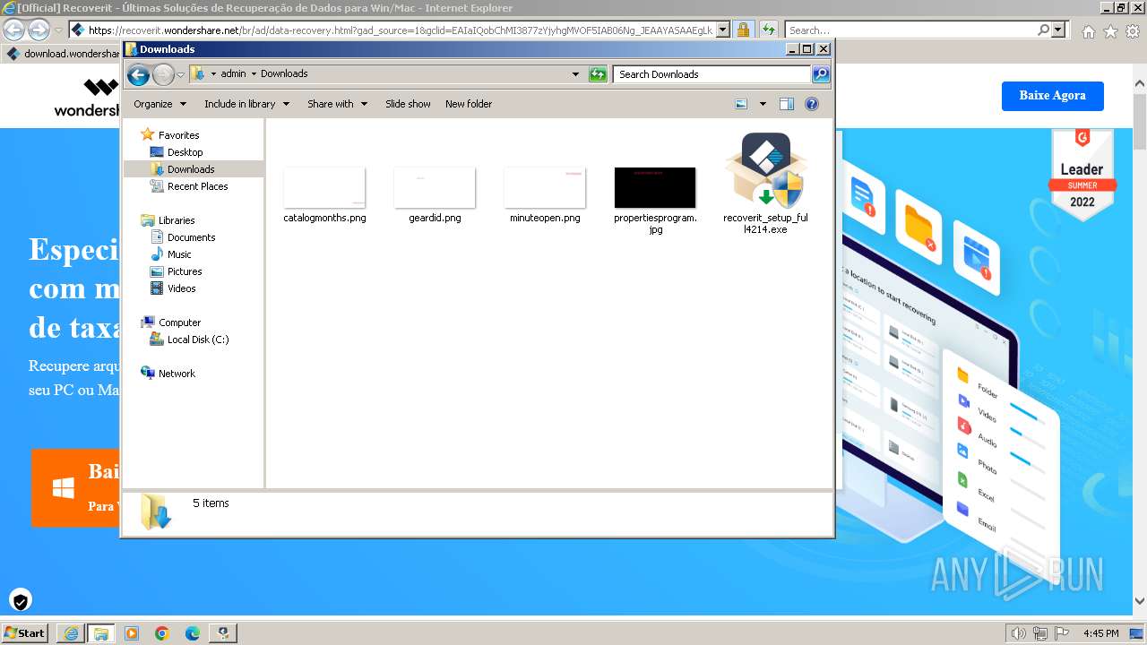
Task: Select the catalogmonths.png thumbnail
Action: point(324,187)
